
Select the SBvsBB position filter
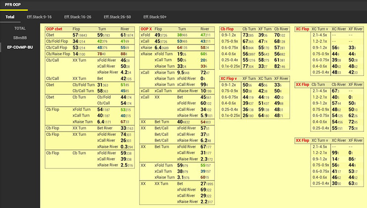(20, 38)
